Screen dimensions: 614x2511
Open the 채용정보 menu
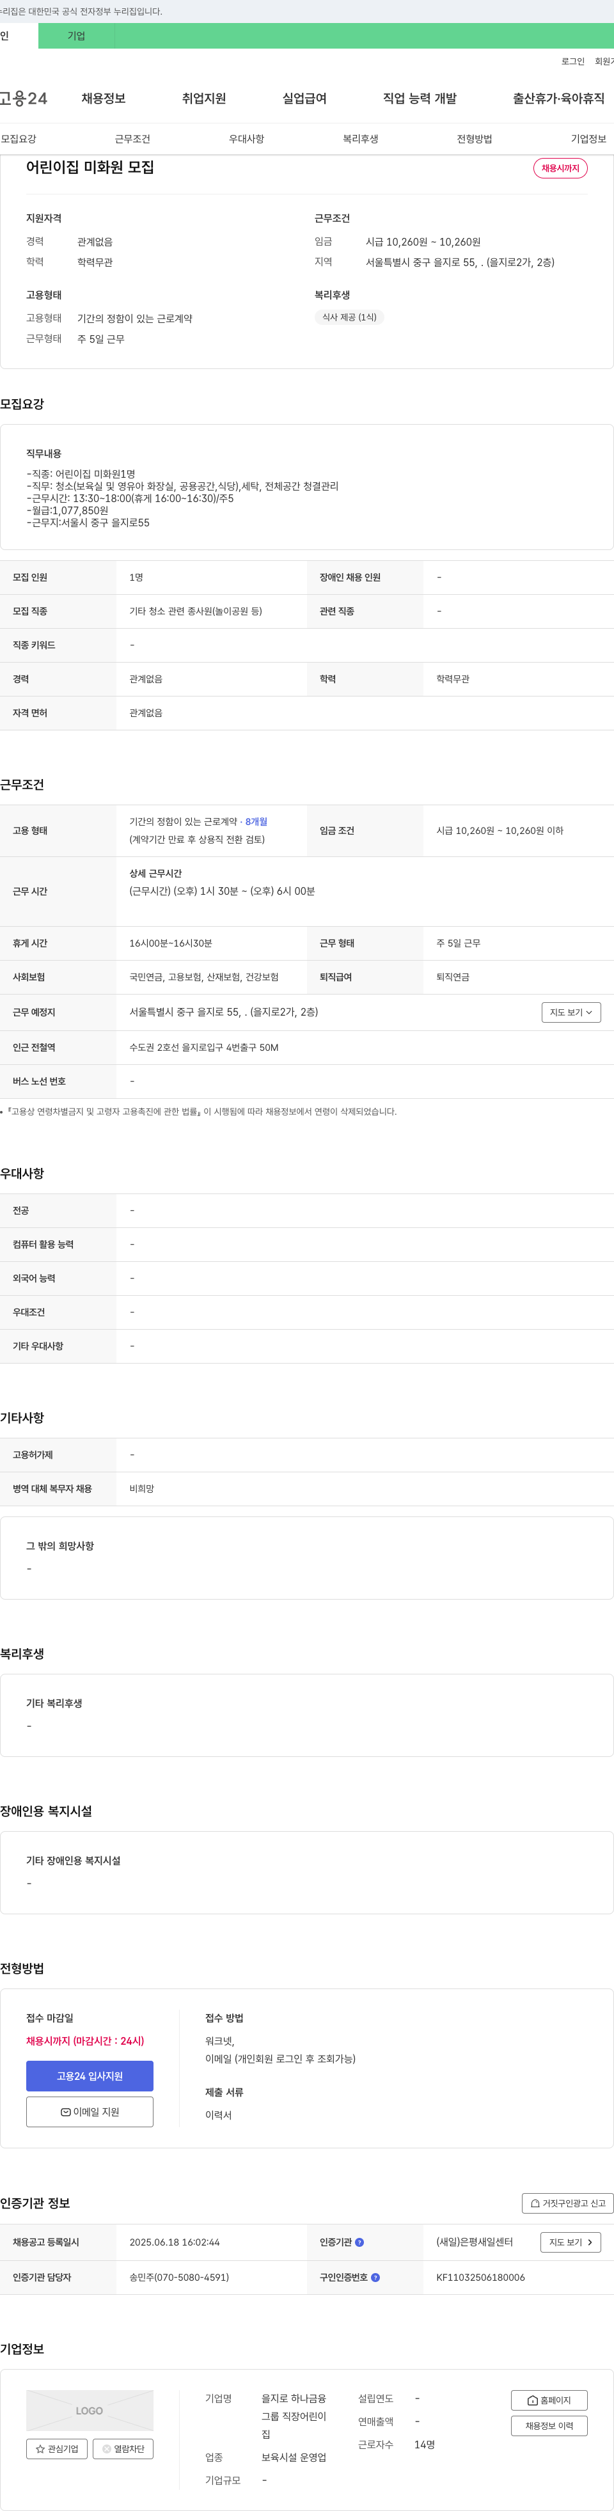tap(104, 98)
